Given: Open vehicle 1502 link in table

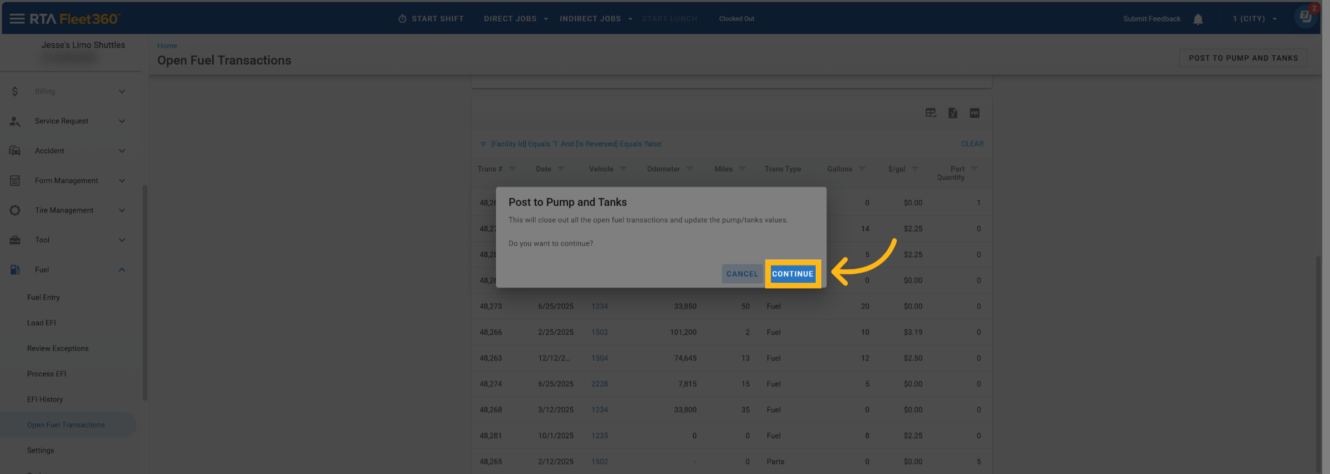Looking at the screenshot, I should click(600, 332).
